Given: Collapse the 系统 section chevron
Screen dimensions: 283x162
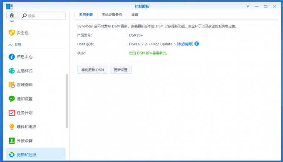Looking at the screenshot, I should (x=10, y=45).
